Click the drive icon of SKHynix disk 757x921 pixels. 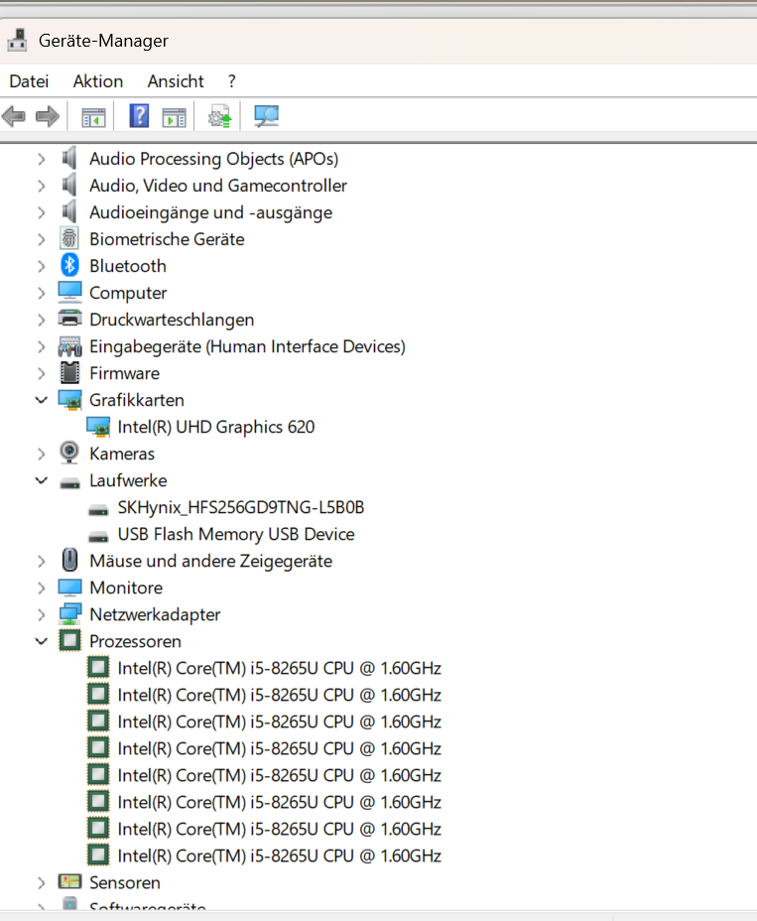98,510
